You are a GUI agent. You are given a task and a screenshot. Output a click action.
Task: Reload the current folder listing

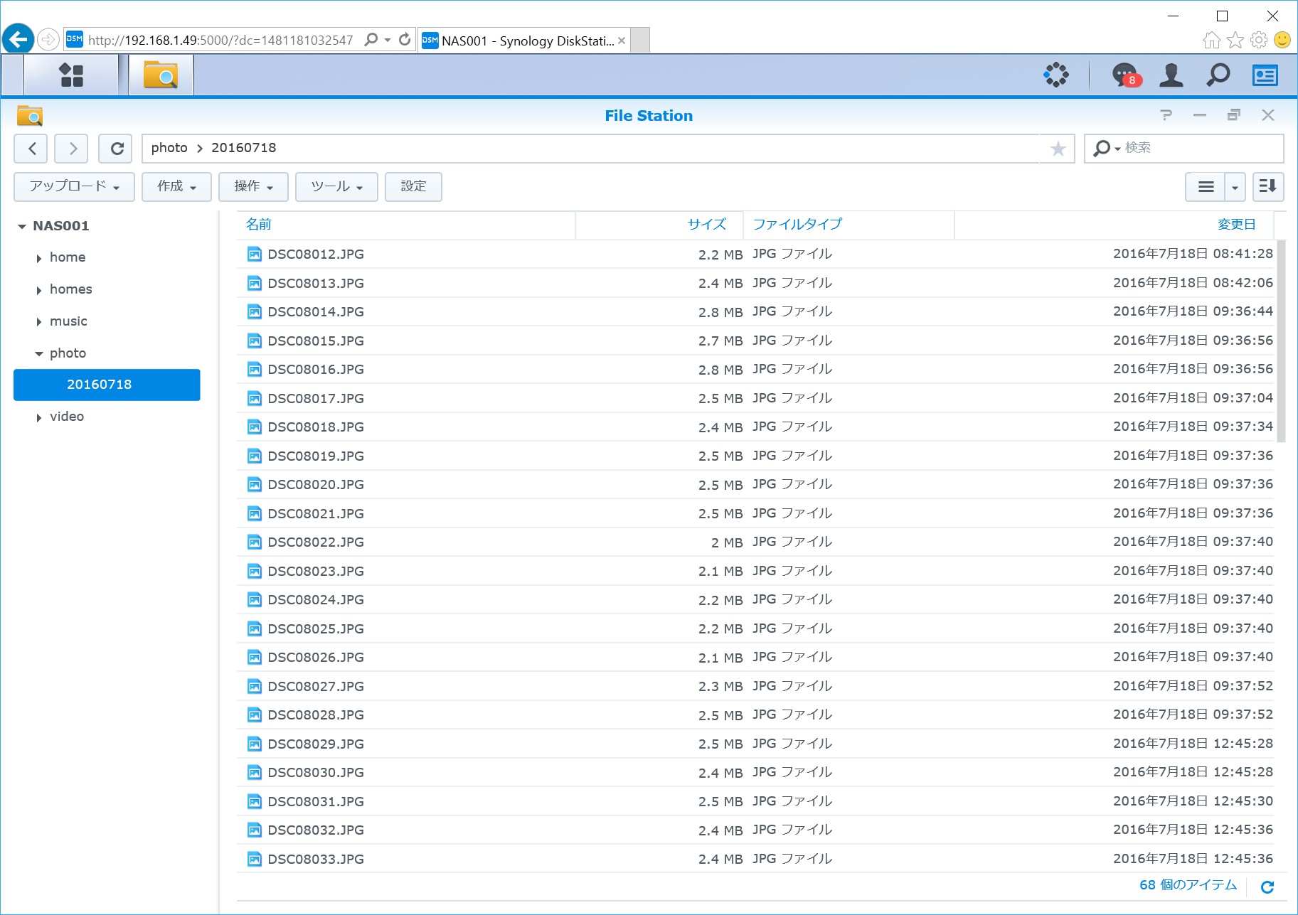click(x=116, y=149)
